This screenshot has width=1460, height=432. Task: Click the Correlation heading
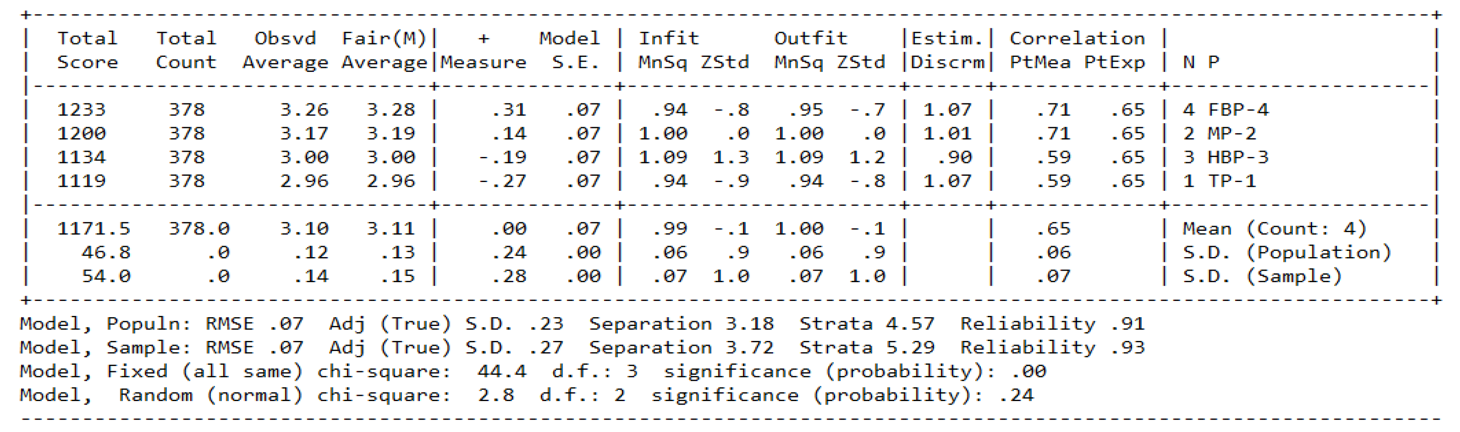pyautogui.click(x=1077, y=38)
